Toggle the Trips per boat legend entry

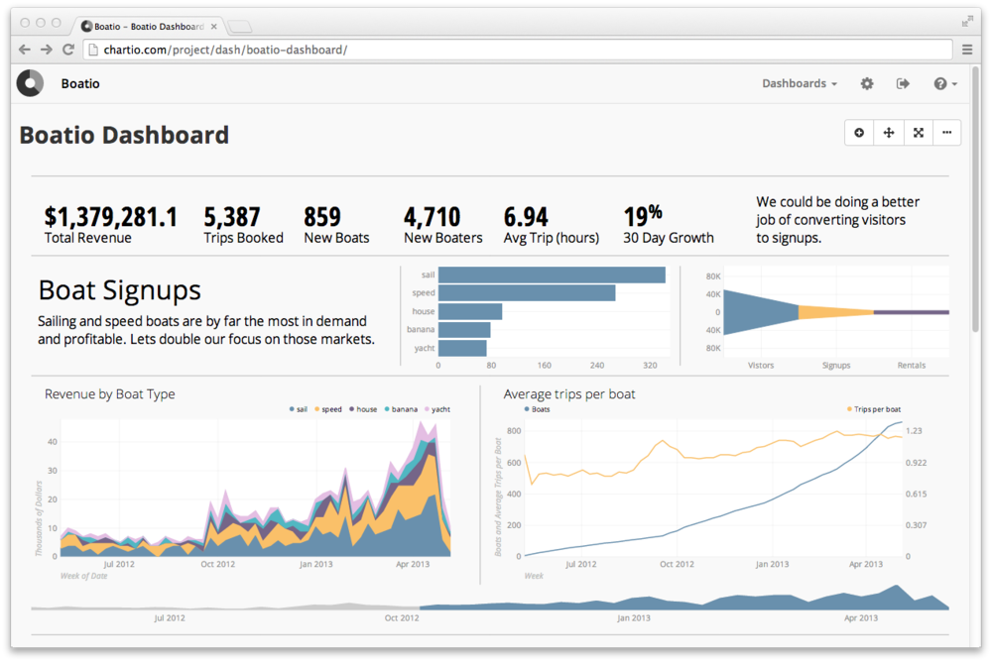pyautogui.click(x=874, y=409)
